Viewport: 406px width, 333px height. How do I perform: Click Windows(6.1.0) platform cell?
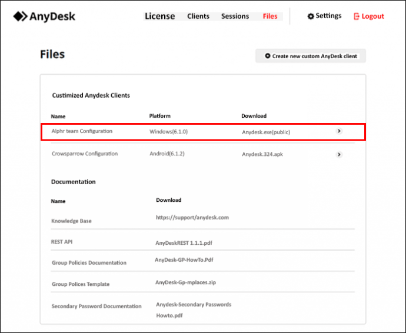pyautogui.click(x=168, y=132)
